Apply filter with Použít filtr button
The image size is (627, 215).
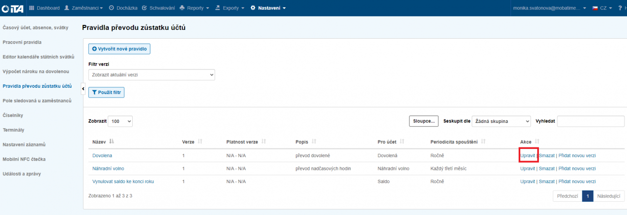(106, 93)
